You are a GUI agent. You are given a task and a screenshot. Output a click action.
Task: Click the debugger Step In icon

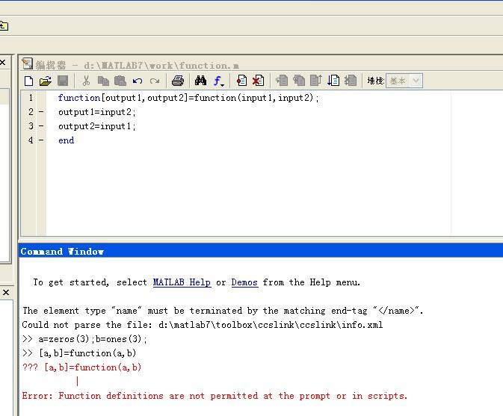[x=299, y=81]
